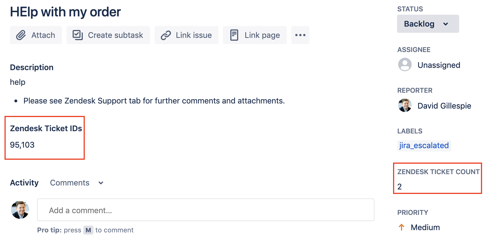Click the Unassigned assignee name
Screen dimensions: 488x242
pos(439,65)
